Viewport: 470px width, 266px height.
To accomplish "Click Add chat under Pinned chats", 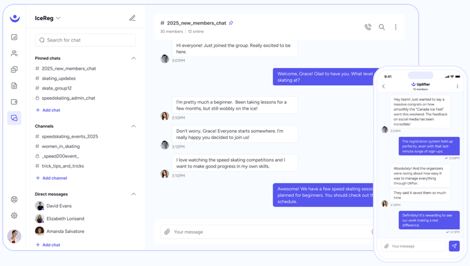I will coord(48,110).
